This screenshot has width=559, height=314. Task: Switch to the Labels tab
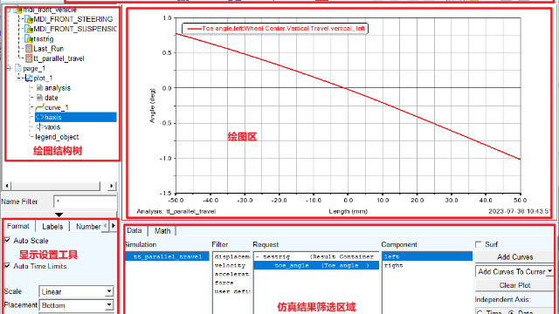(x=52, y=227)
